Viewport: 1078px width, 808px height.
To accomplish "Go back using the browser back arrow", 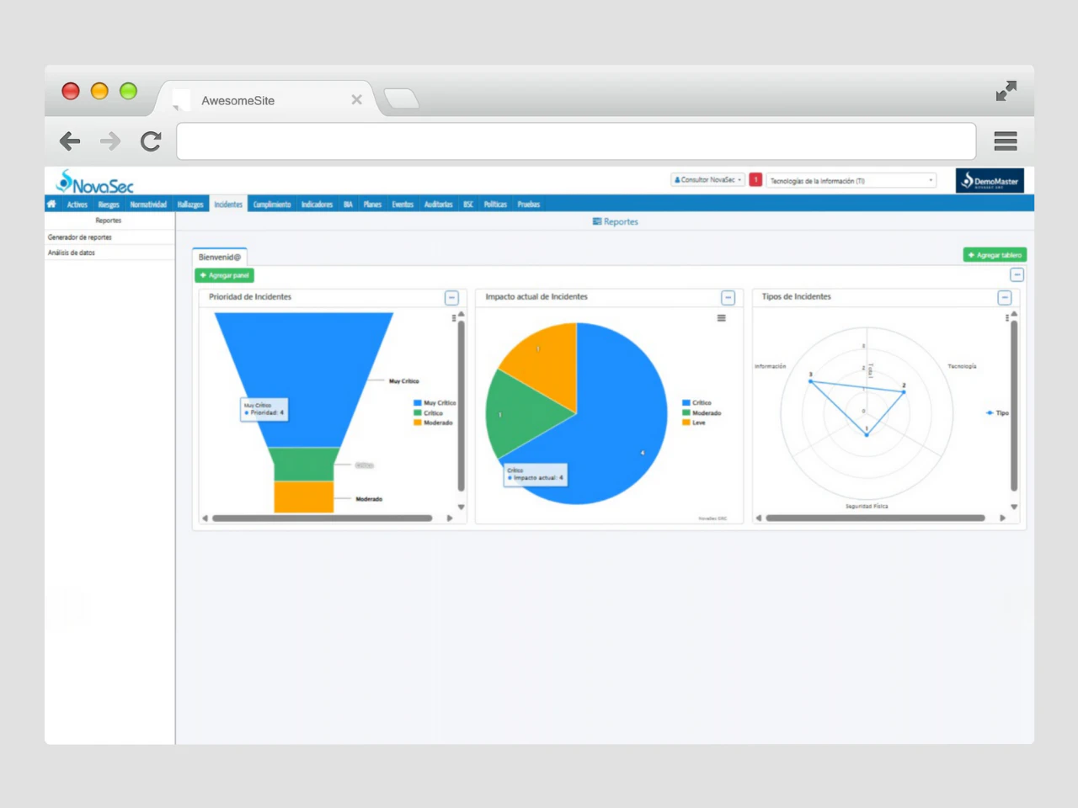I will click(x=70, y=141).
